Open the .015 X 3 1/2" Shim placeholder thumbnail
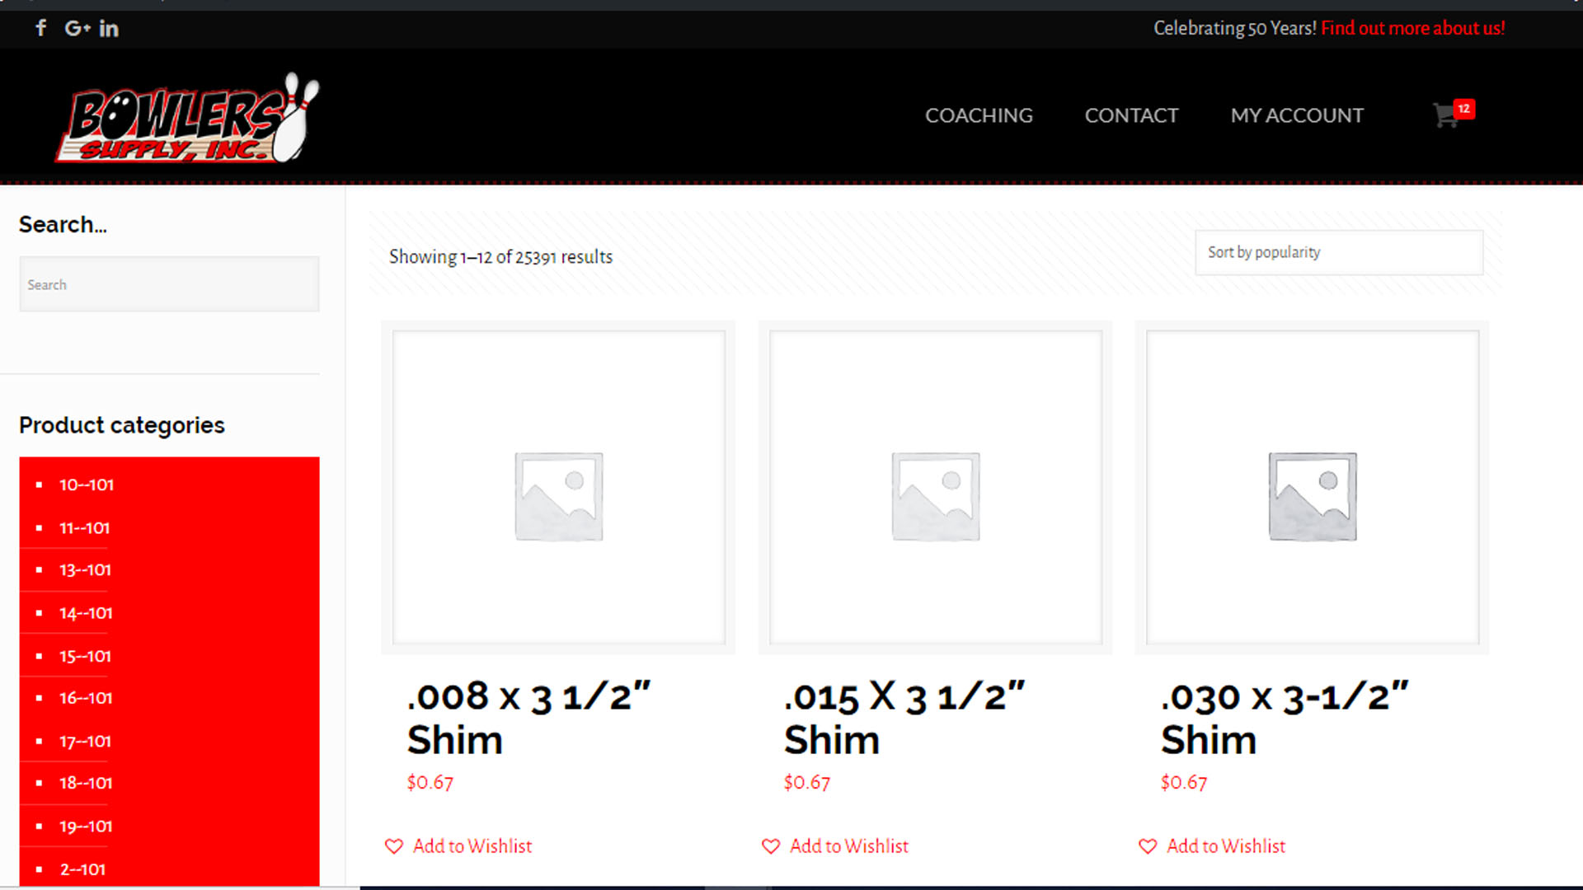This screenshot has height=890, width=1583. coord(936,487)
